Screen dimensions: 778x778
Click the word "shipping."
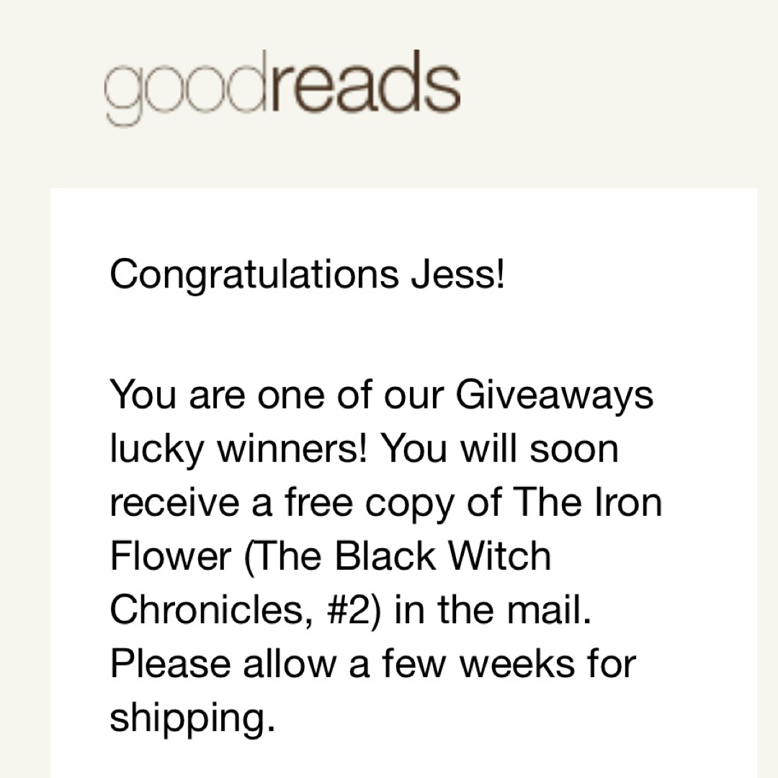[x=192, y=718]
